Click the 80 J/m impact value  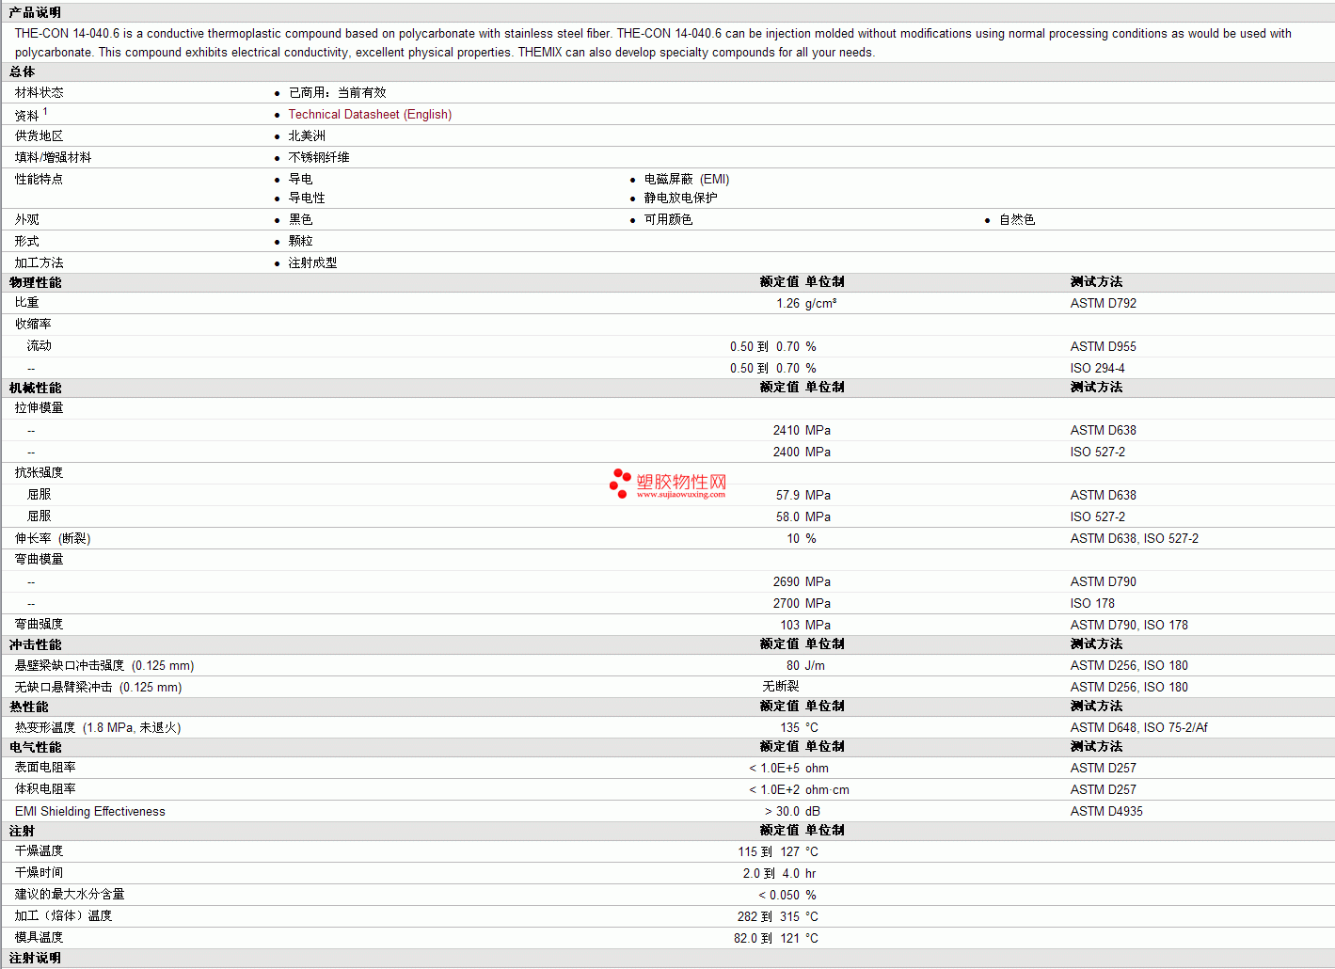[x=805, y=665]
